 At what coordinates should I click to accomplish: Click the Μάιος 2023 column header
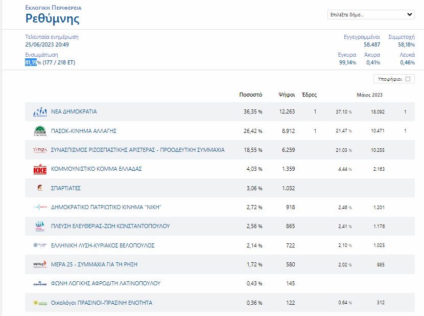click(369, 95)
